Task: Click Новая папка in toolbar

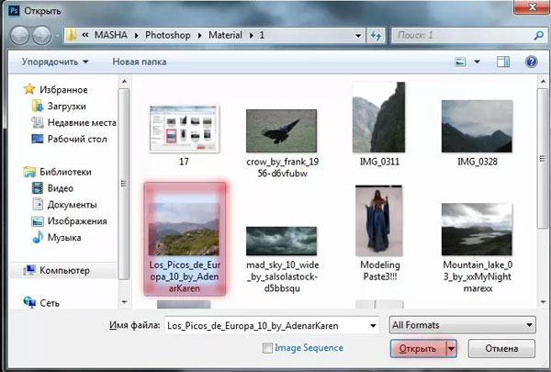Action: point(140,62)
